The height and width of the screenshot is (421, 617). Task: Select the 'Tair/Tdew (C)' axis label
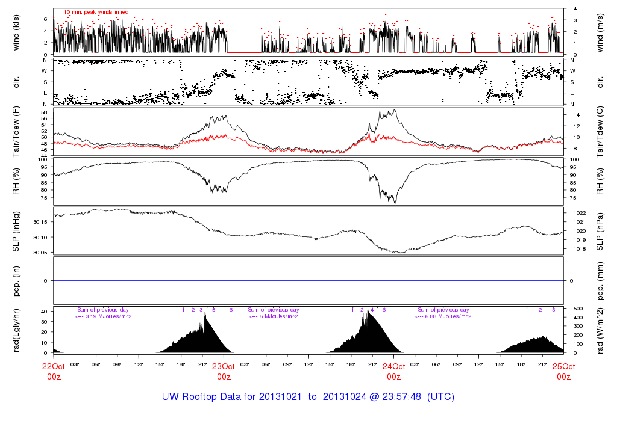point(601,131)
